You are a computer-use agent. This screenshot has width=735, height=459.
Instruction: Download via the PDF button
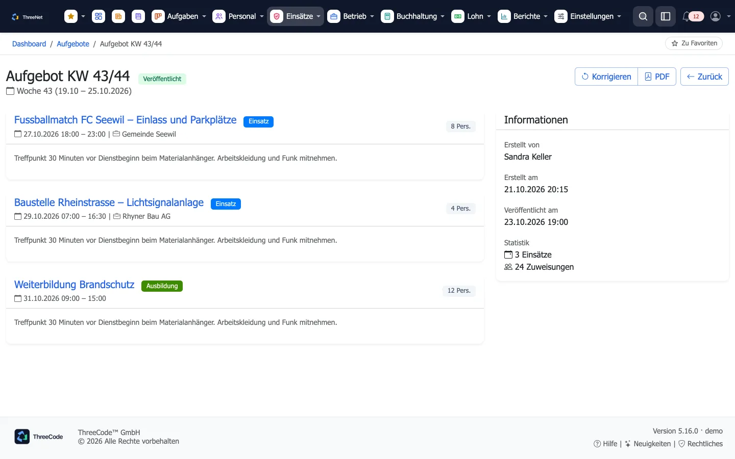(x=657, y=76)
